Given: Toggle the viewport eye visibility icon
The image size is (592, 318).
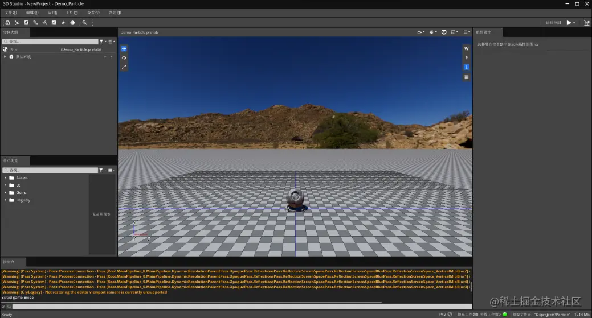Looking at the screenshot, I should click(444, 32).
